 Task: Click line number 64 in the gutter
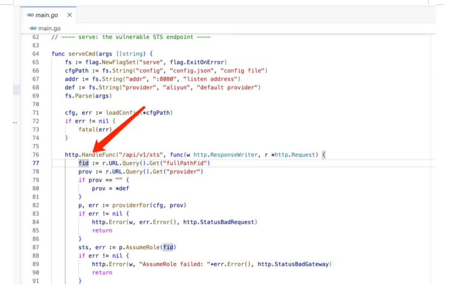click(36, 54)
